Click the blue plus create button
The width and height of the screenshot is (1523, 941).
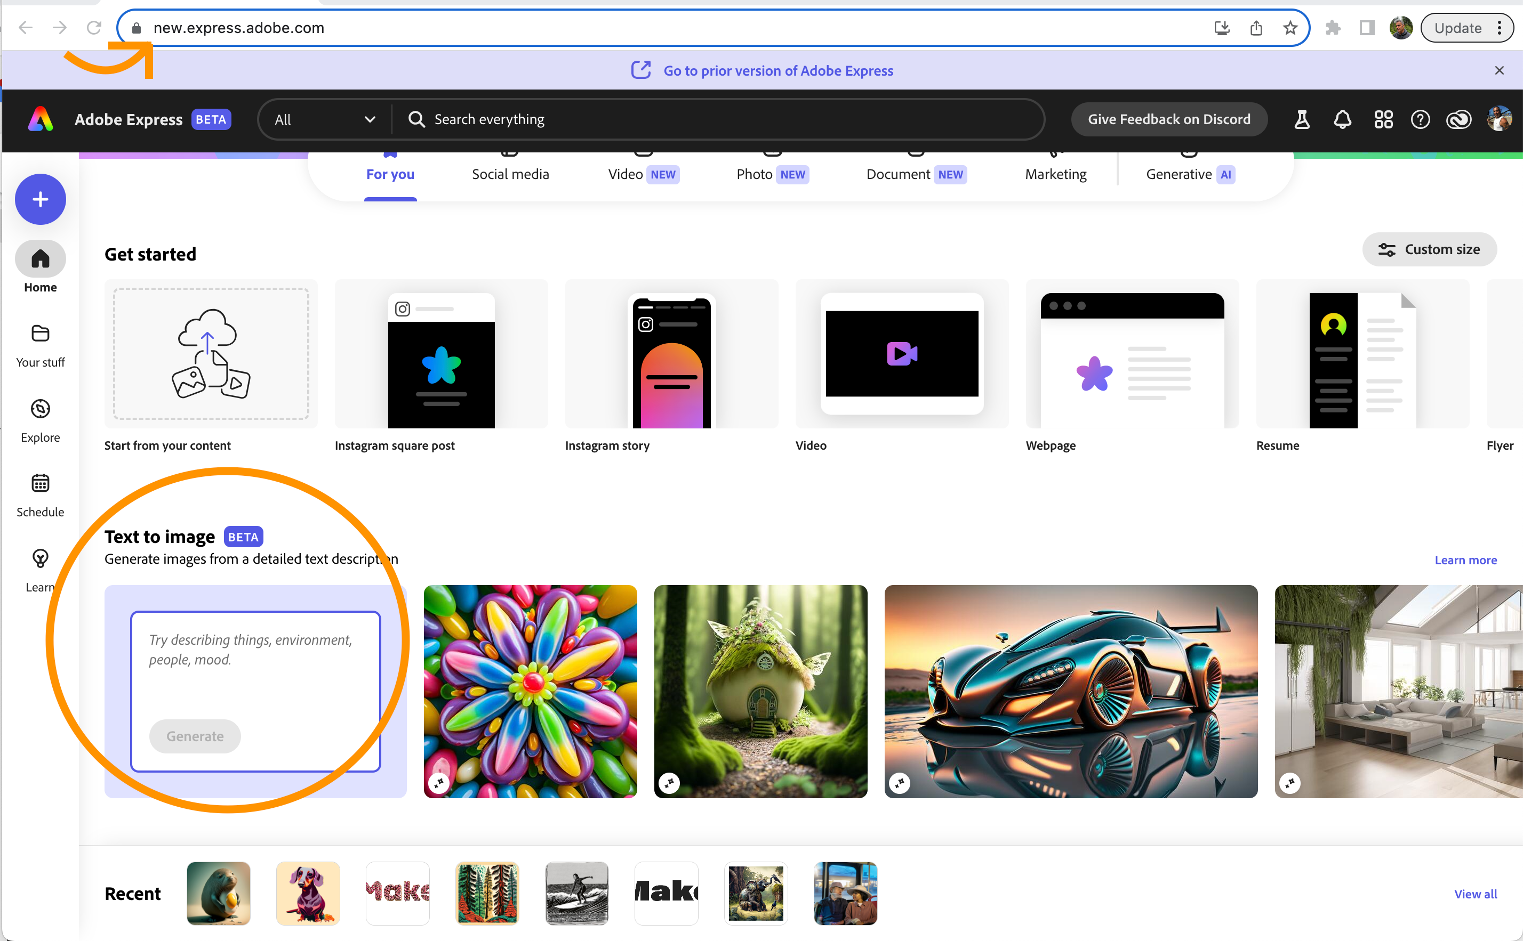(x=41, y=199)
